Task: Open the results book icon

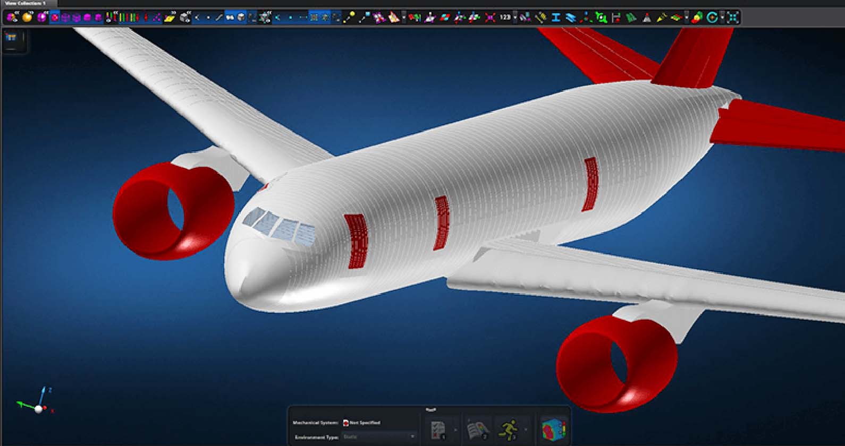Action: click(x=478, y=429)
